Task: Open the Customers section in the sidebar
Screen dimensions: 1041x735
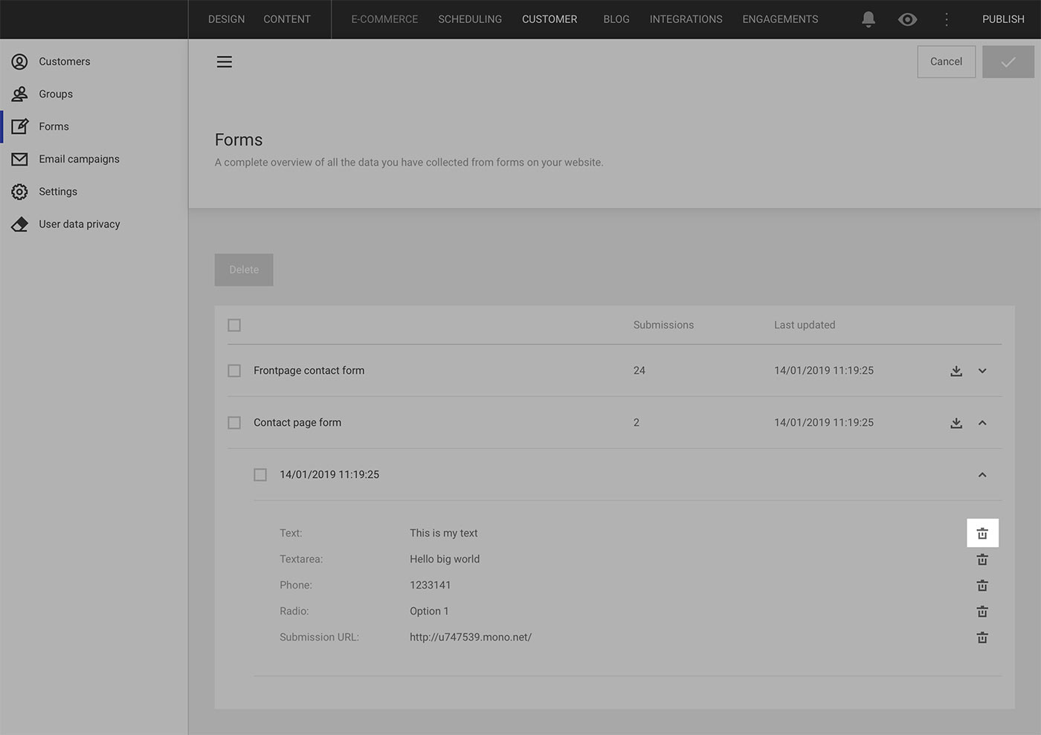Action: coord(64,61)
